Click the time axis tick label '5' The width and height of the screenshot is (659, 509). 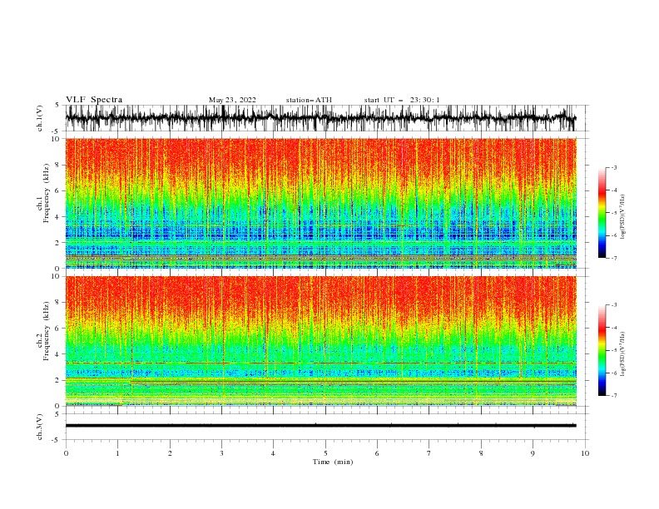(x=325, y=453)
